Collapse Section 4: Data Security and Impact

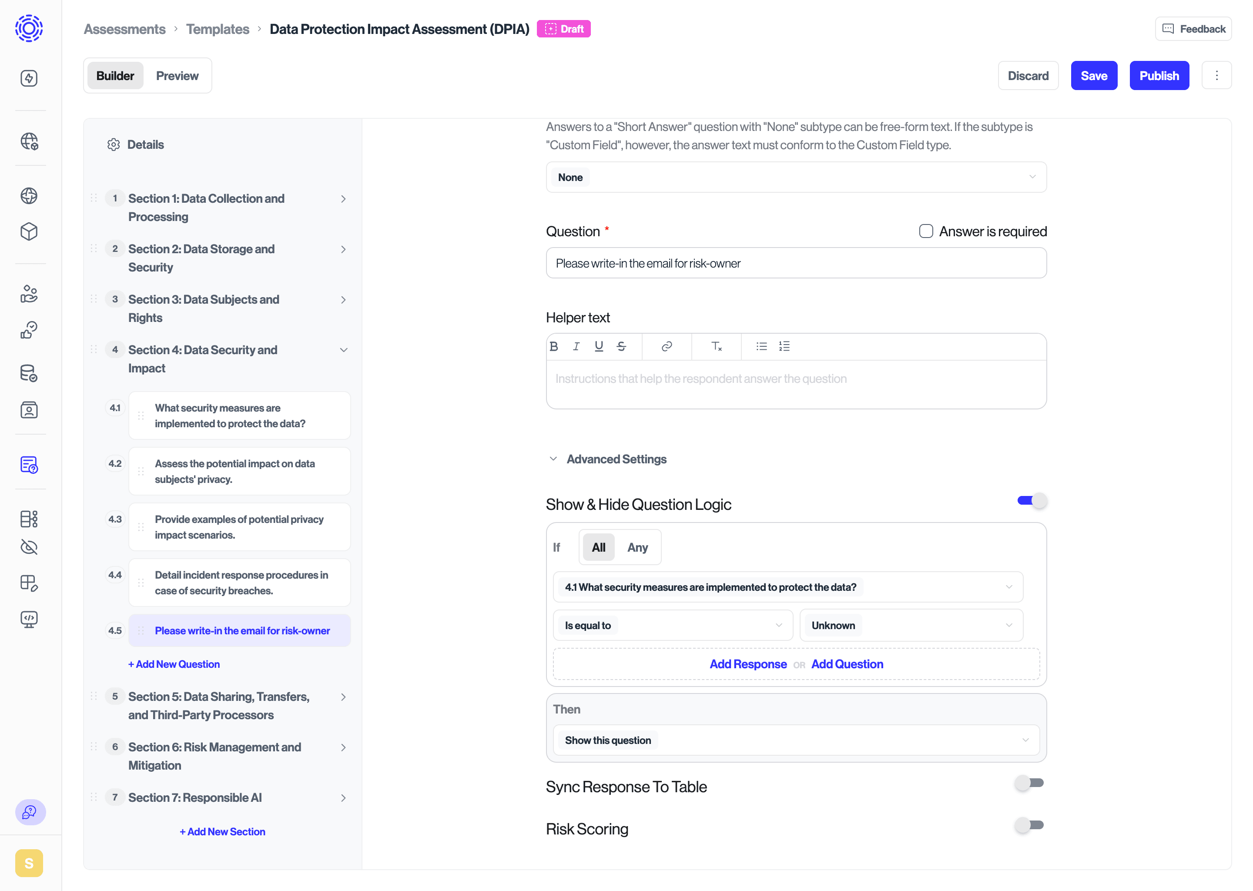344,349
